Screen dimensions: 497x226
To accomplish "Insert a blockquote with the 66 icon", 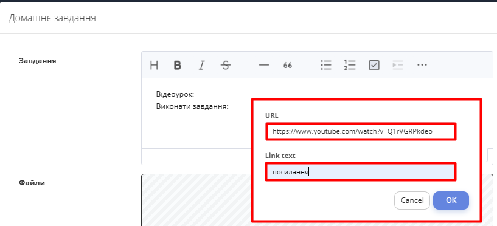I will point(288,65).
